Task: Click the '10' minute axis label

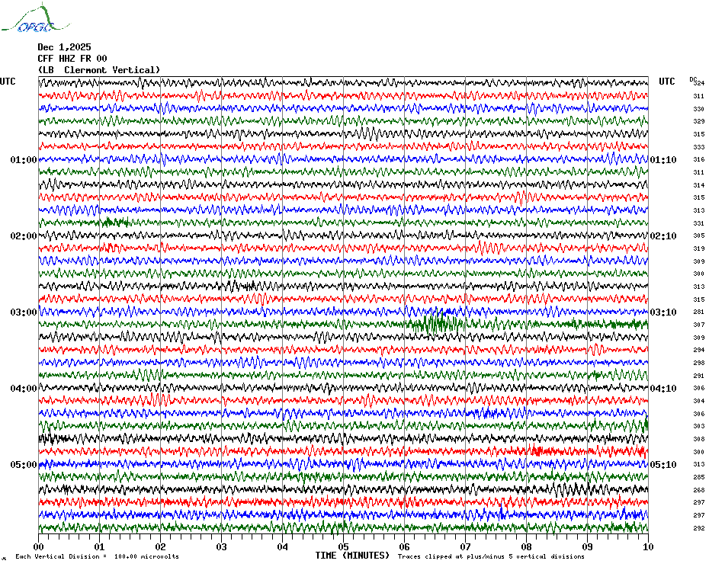Action: pos(649,546)
